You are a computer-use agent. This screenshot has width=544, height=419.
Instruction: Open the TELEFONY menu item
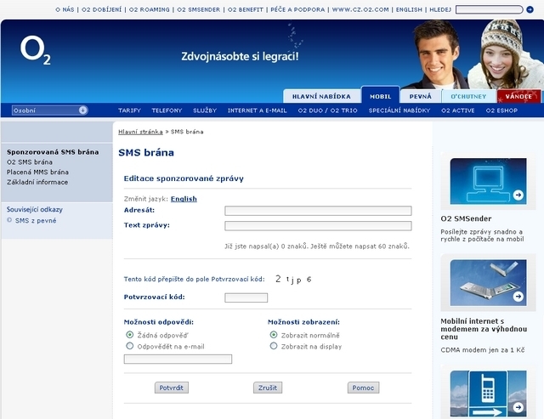(167, 110)
